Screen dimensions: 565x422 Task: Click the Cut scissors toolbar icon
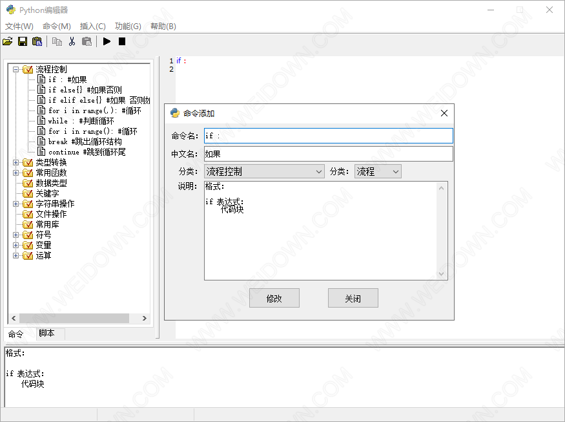(x=72, y=41)
